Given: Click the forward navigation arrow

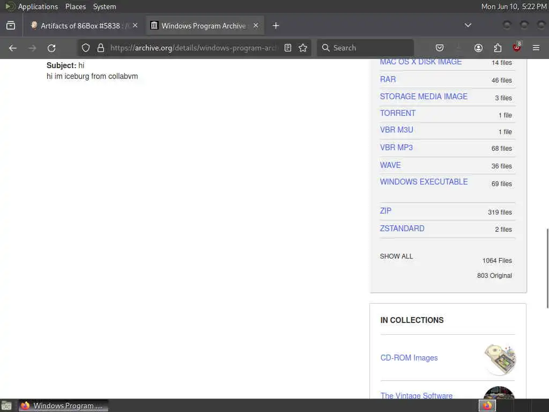Looking at the screenshot, I should tap(32, 48).
